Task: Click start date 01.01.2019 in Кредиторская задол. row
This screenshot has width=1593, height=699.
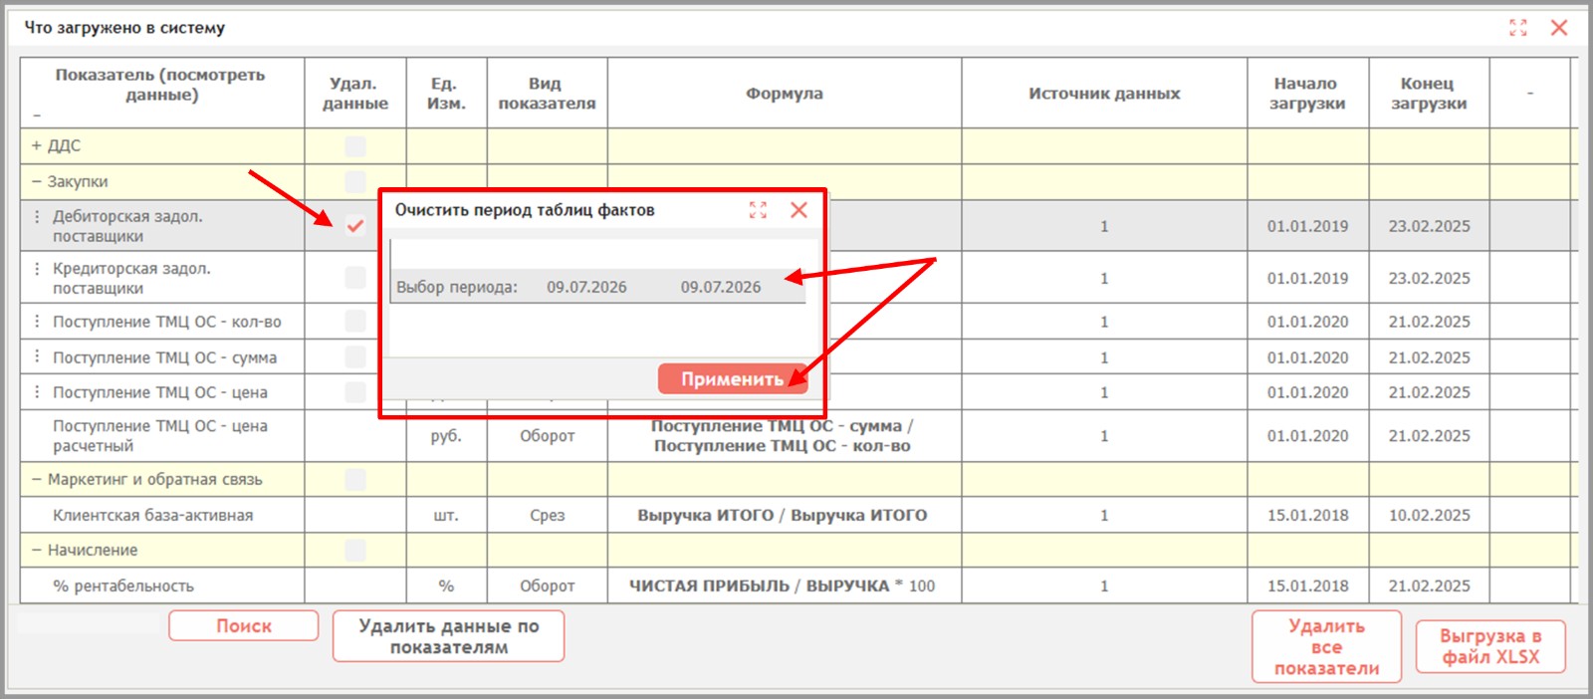Action: [x=1307, y=278]
